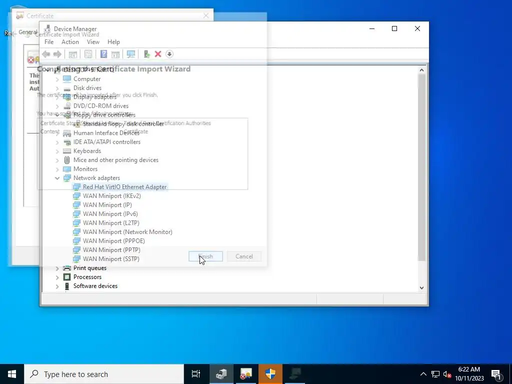512x384 pixels.
Task: Click the mouse icon beside Mice and other pointing devices
Action: pos(67,160)
